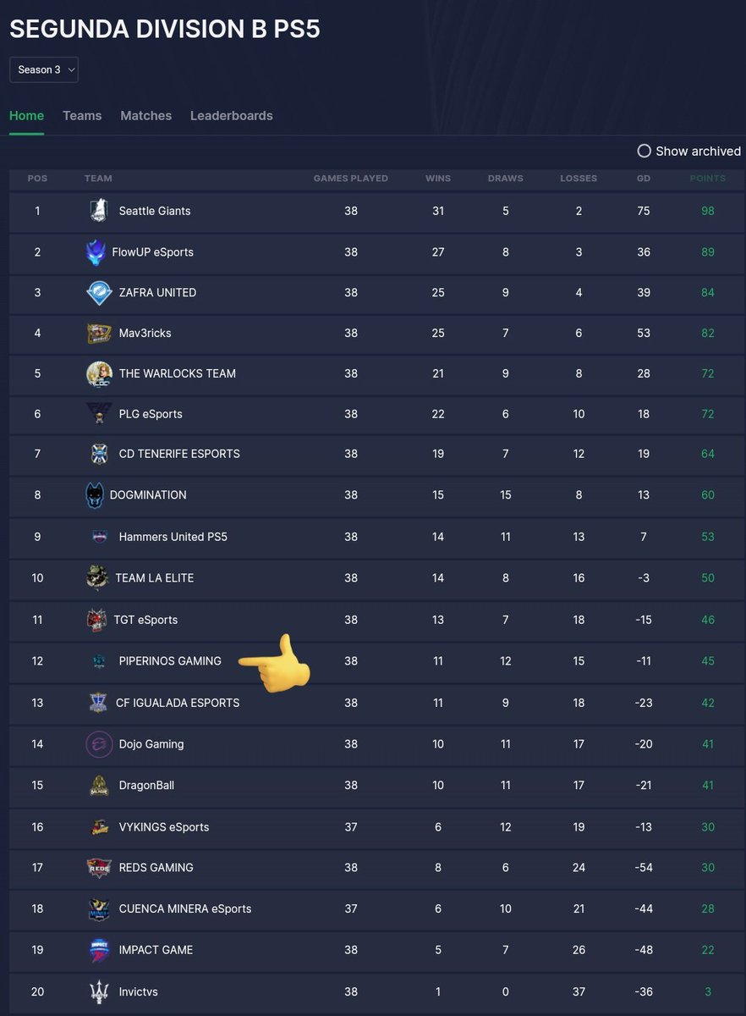Click the DragonBall team logo
The image size is (746, 1016).
pos(99,785)
